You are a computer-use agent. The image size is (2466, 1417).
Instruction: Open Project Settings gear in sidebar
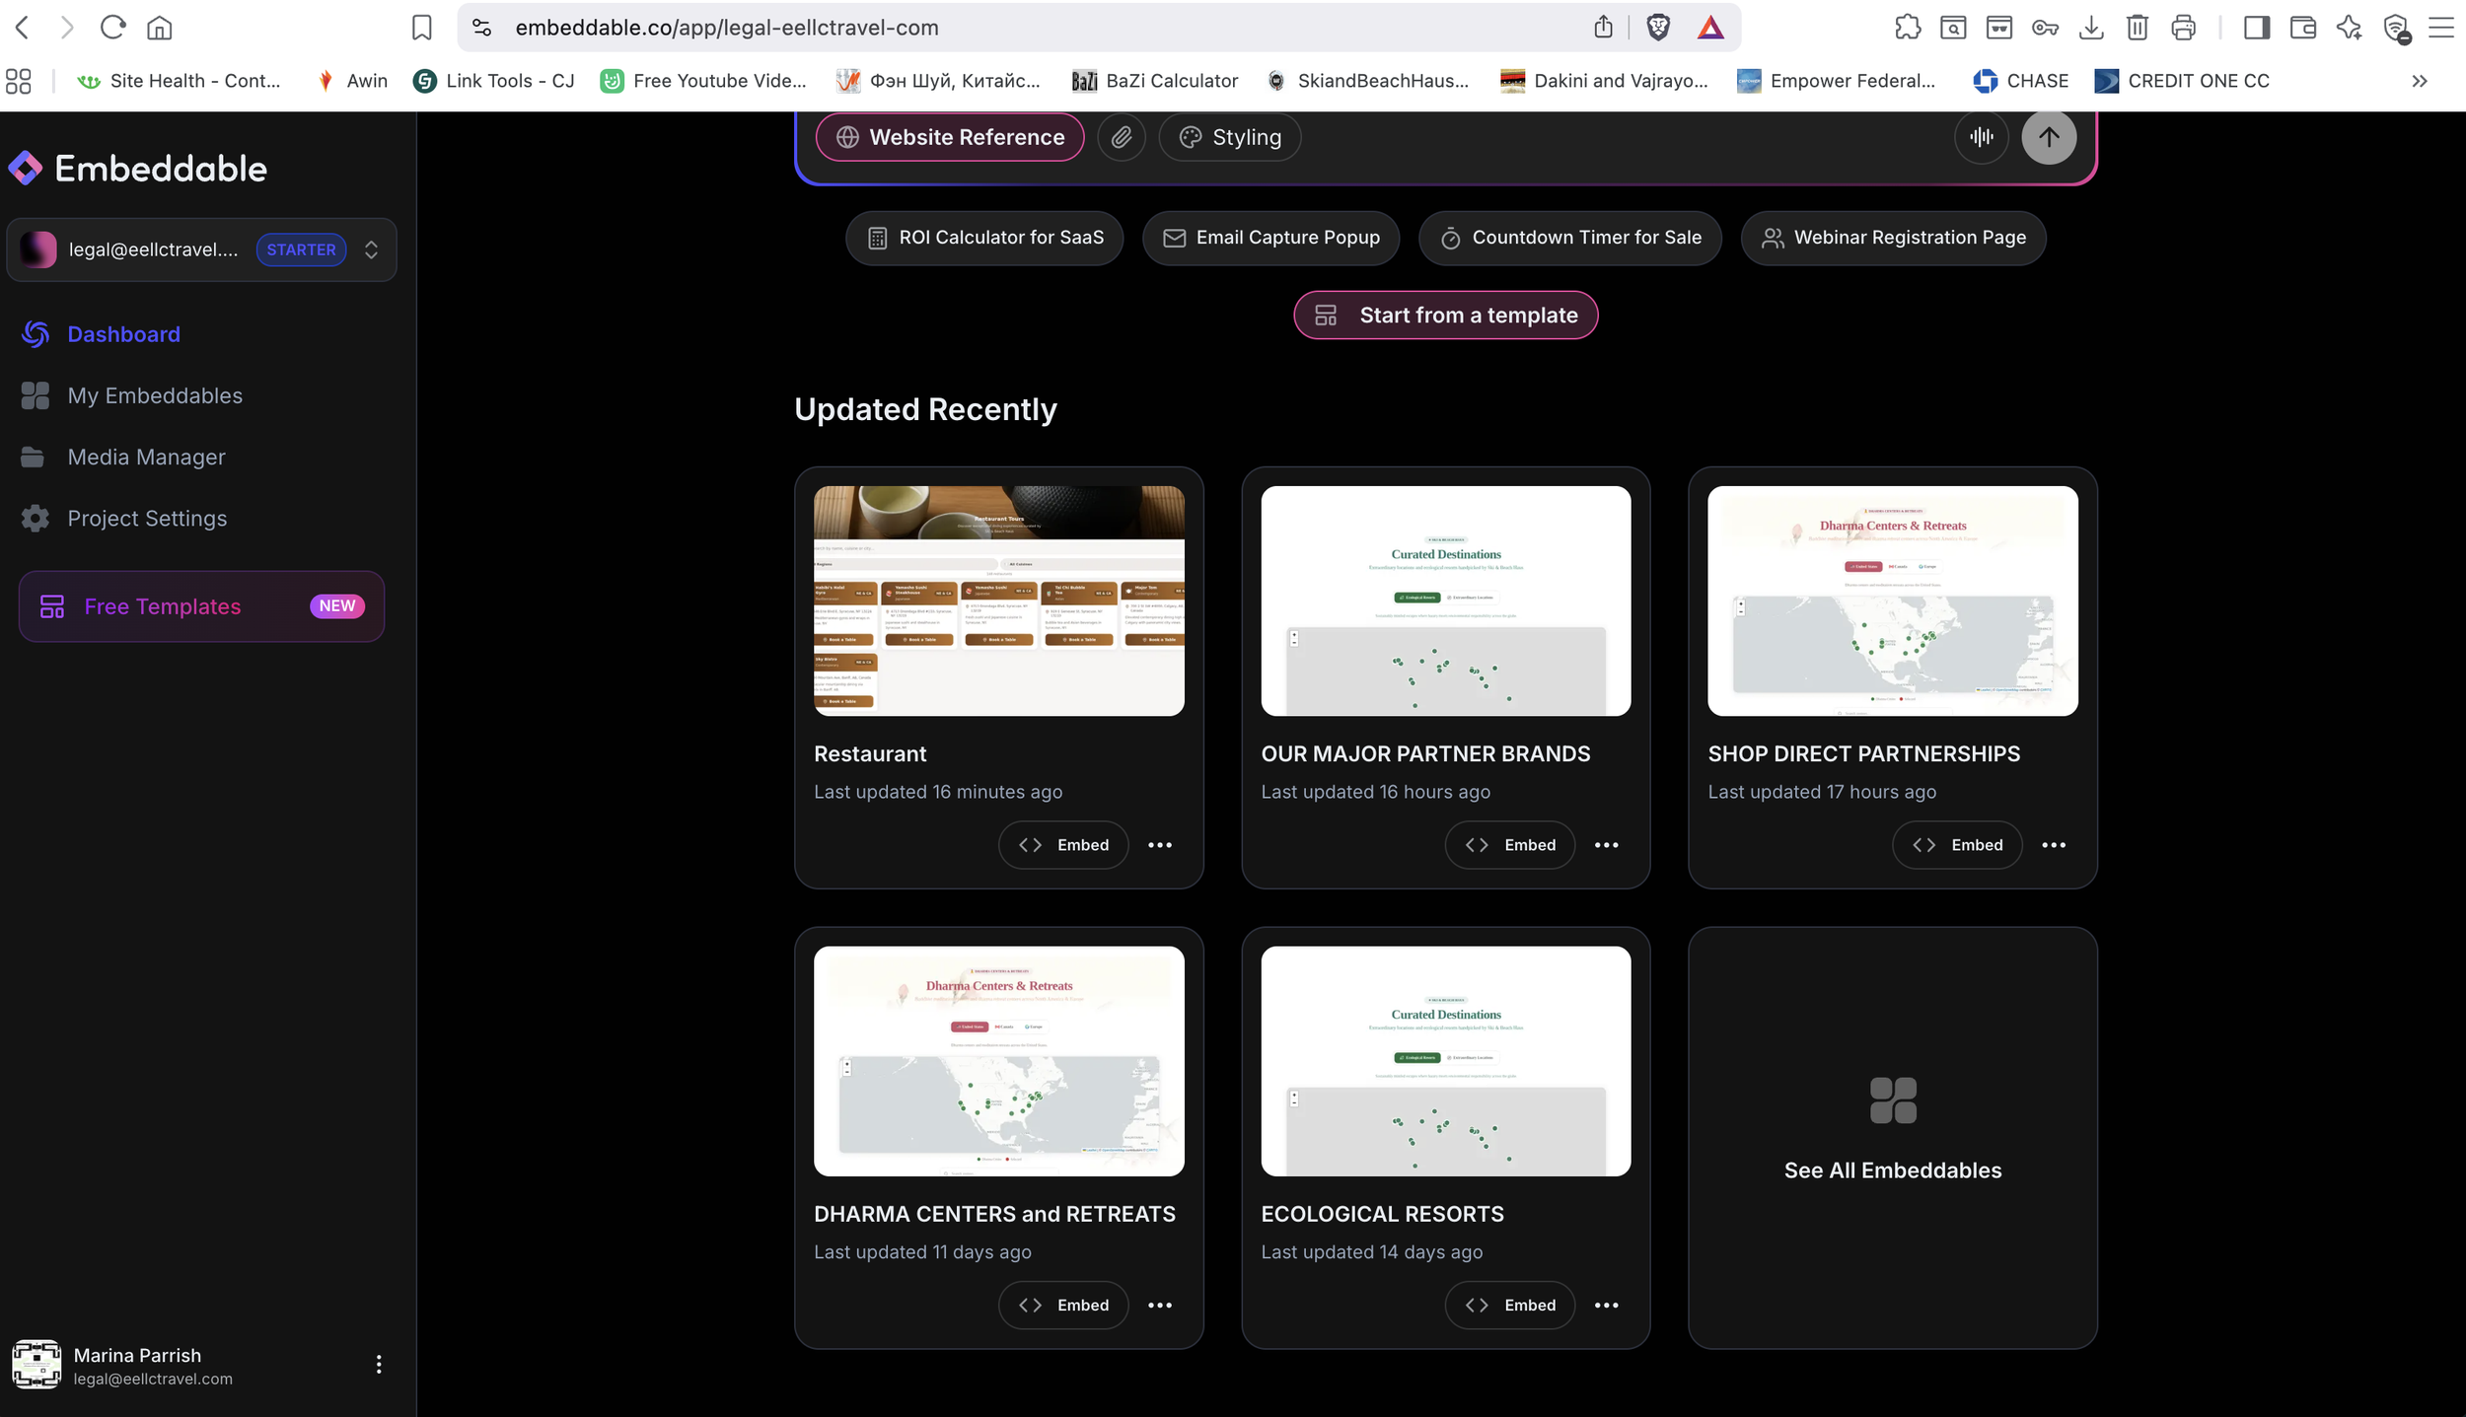coord(35,518)
